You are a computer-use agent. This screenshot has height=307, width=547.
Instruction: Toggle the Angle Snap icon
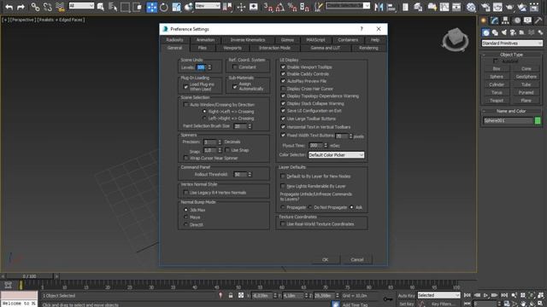coord(279,7)
